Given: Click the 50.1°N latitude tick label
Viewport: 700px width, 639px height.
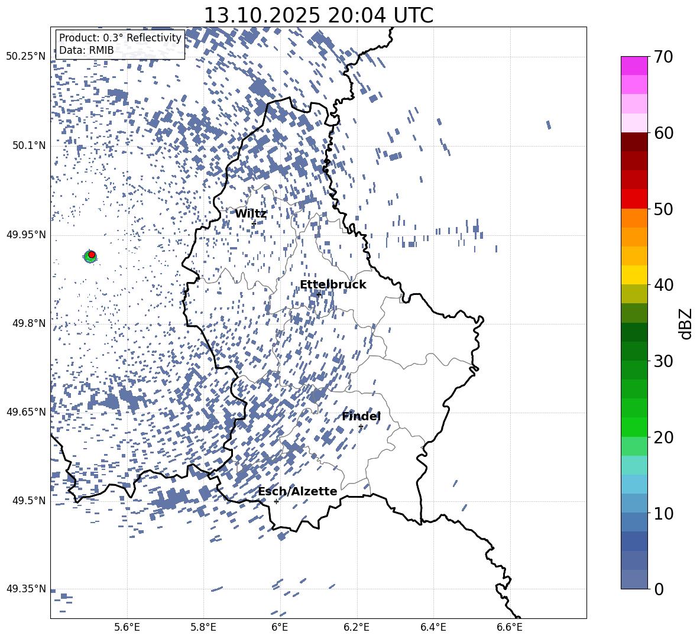Looking at the screenshot, I should pos(29,145).
